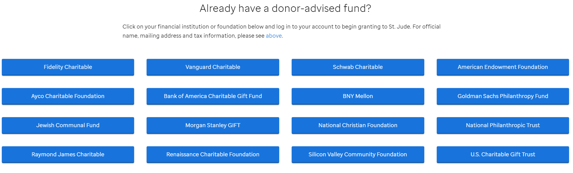Click U.S. Charitable Gift Trust button
This screenshot has width=573, height=173.
click(x=503, y=154)
